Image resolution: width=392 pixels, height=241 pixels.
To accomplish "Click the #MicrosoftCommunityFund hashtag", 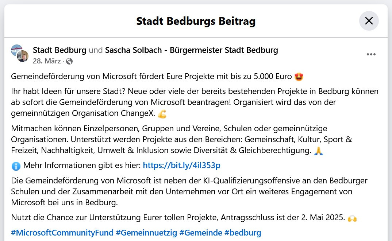I will coord(62,233).
